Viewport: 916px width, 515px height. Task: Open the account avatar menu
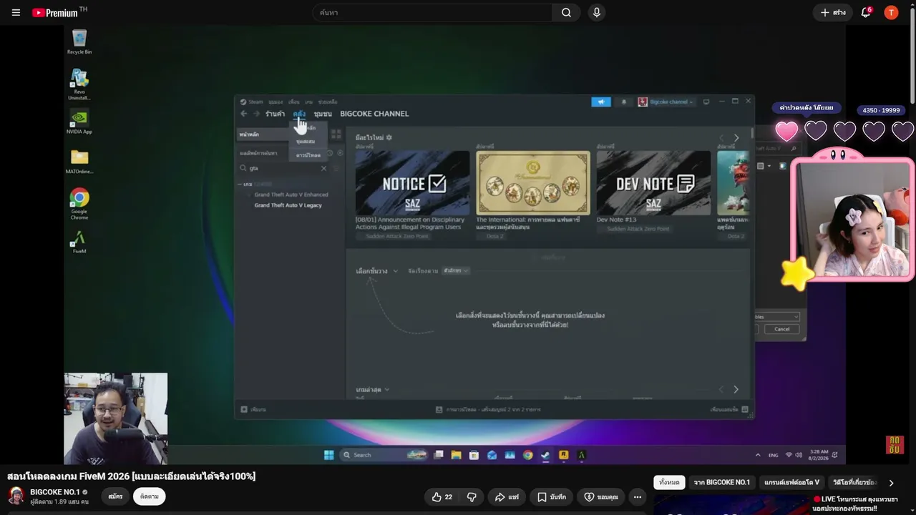click(891, 12)
